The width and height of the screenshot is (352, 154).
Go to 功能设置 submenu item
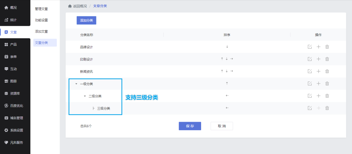coord(41,20)
